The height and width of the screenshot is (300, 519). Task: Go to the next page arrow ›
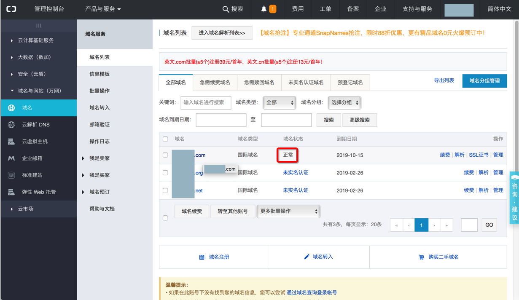[x=434, y=225]
